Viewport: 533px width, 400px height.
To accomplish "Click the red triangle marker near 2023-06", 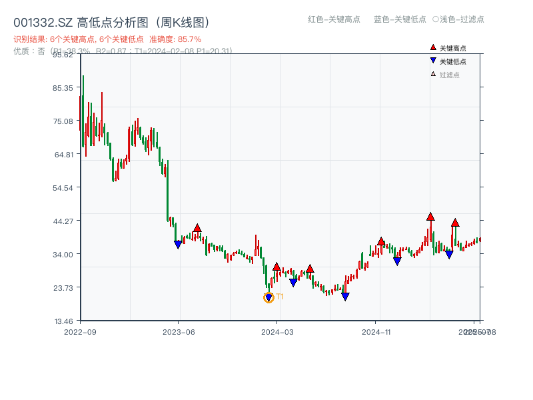I will click(x=197, y=227).
